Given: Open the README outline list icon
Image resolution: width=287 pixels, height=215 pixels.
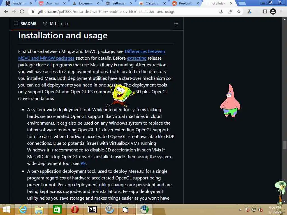Looking at the screenshot, I should (x=176, y=24).
